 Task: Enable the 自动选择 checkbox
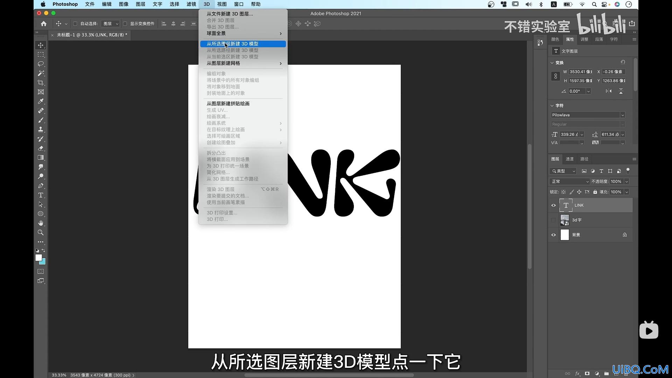click(x=75, y=23)
